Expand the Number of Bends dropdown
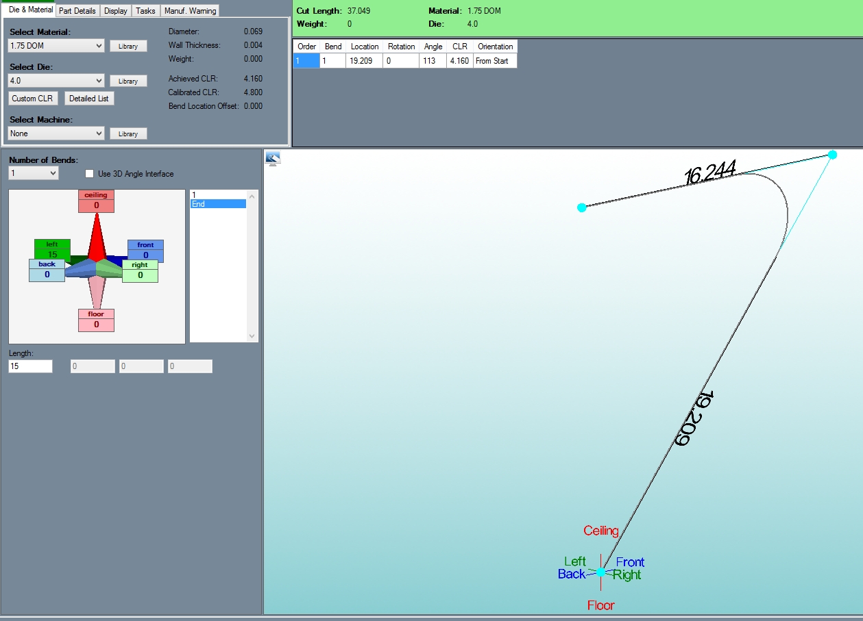Image resolution: width=863 pixels, height=621 pixels. (x=34, y=174)
